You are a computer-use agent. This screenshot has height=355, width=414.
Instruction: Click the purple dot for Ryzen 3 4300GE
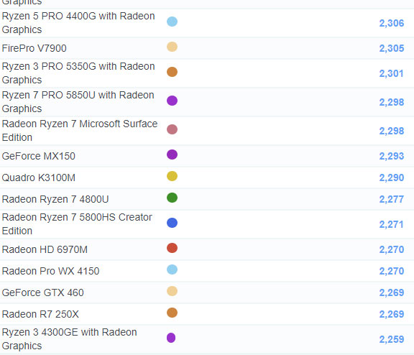coord(171,338)
